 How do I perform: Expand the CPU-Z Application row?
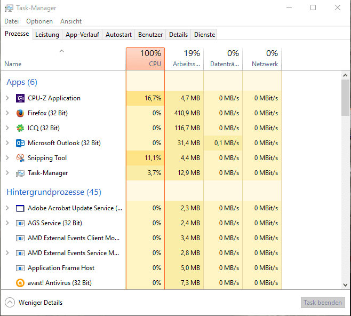point(7,98)
